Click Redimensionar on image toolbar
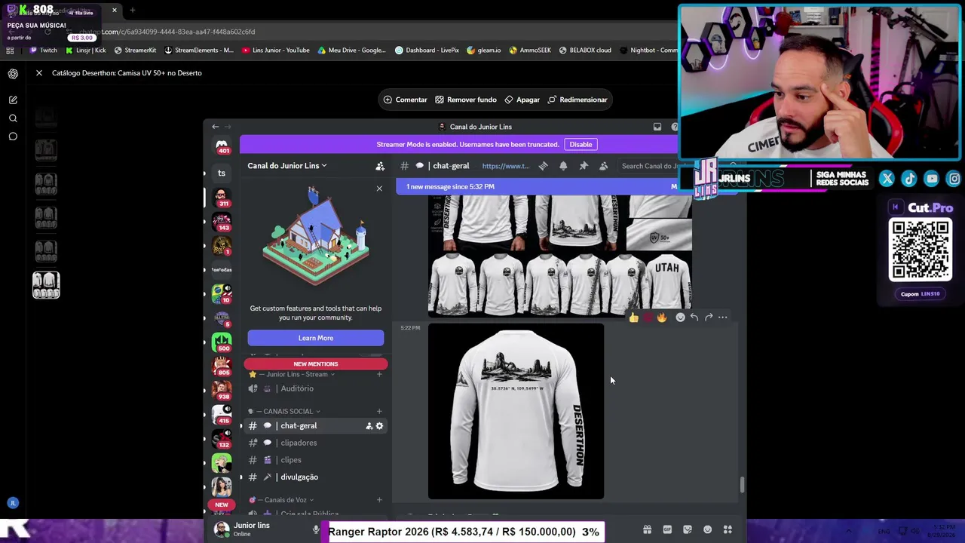Viewport: 965px width, 543px height. (x=577, y=100)
